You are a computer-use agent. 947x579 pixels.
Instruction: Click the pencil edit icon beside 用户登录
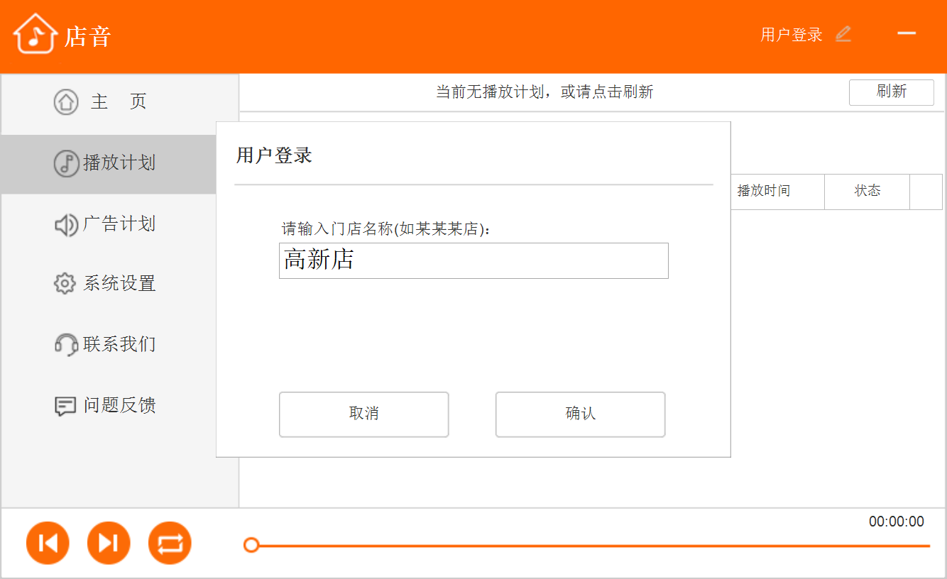(x=843, y=34)
